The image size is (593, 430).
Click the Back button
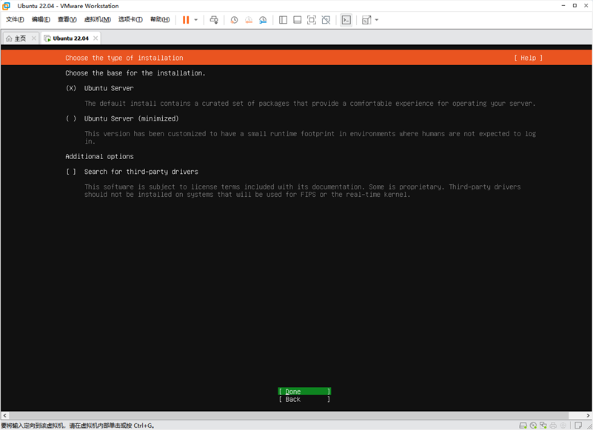click(304, 400)
